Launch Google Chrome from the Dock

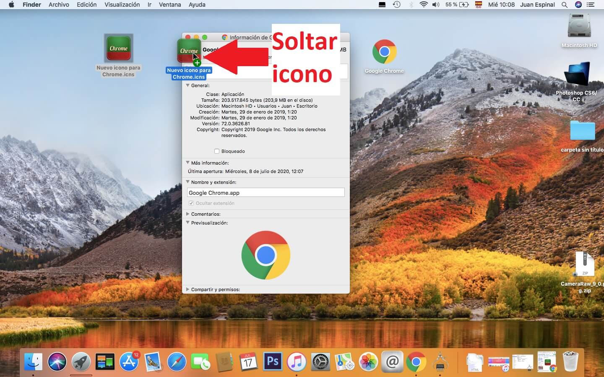pos(416,361)
